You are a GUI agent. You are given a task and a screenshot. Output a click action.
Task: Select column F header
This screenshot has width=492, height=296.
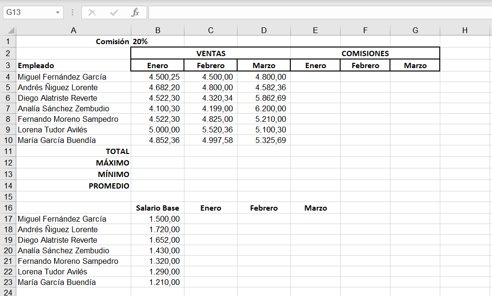(x=365, y=31)
